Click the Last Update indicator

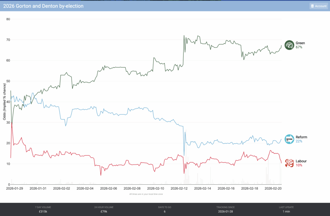[x=286, y=209]
